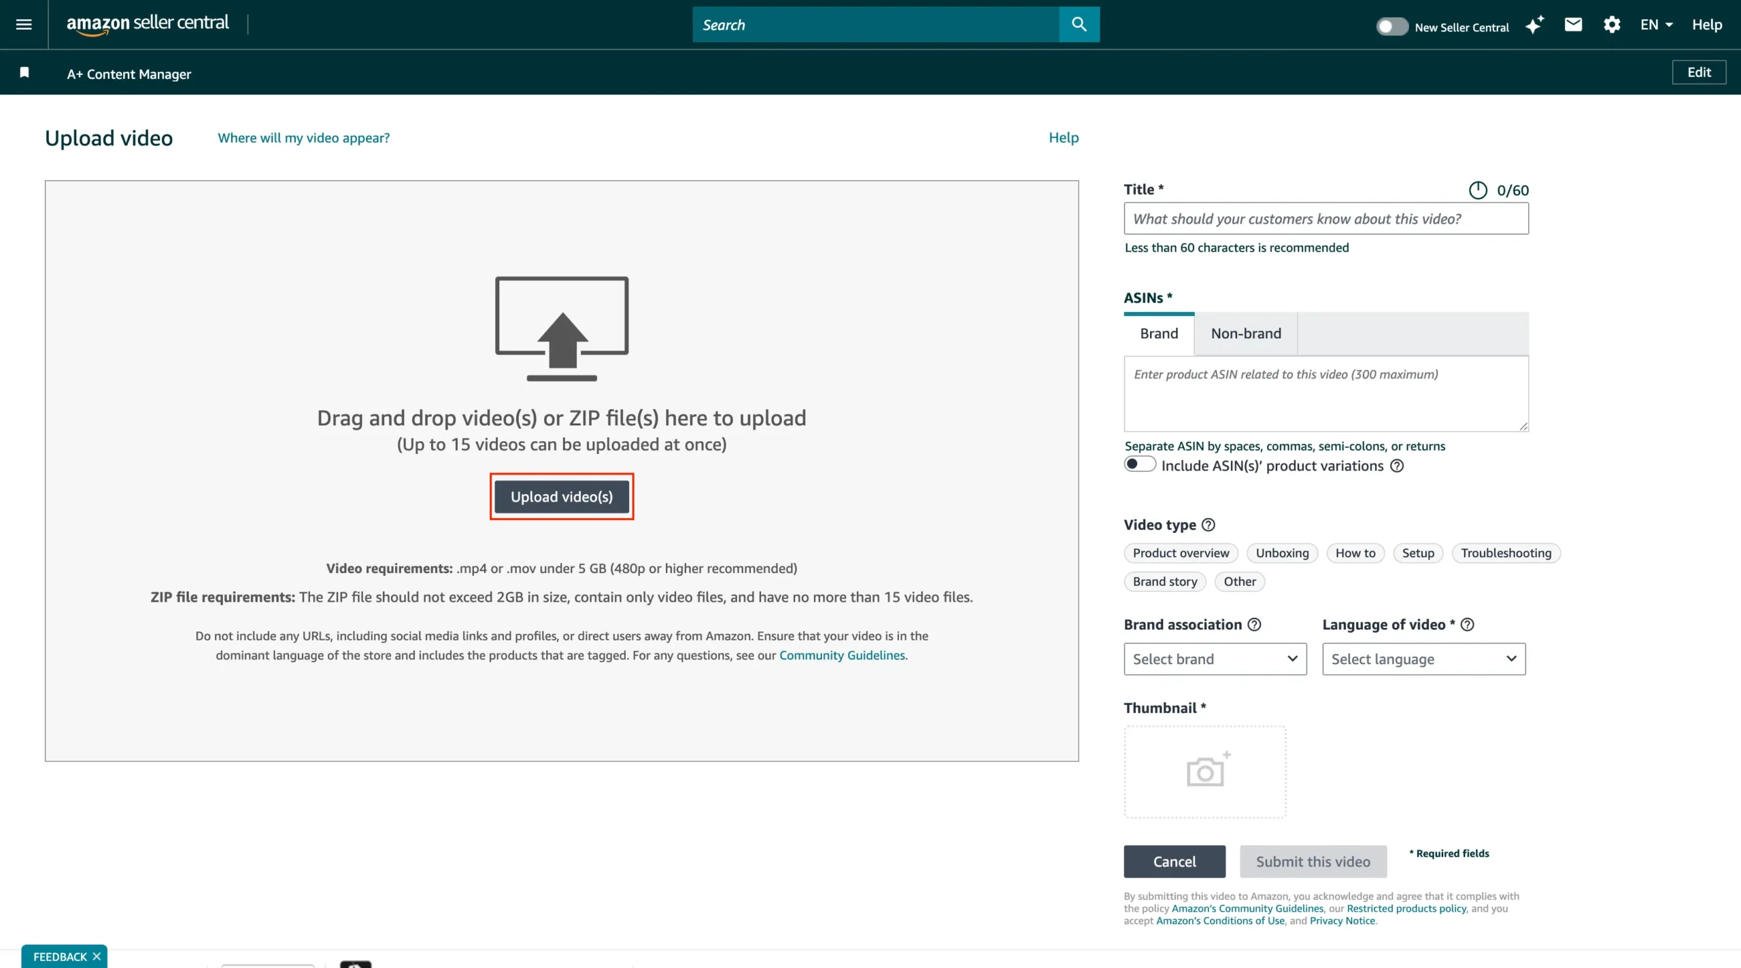Switch to the Non-brand ASIN tab
This screenshot has height=968, width=1741.
click(1246, 334)
